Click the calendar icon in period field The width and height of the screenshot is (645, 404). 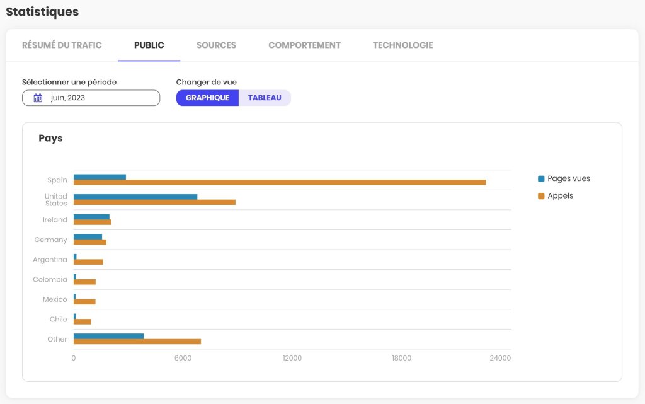[38, 98]
